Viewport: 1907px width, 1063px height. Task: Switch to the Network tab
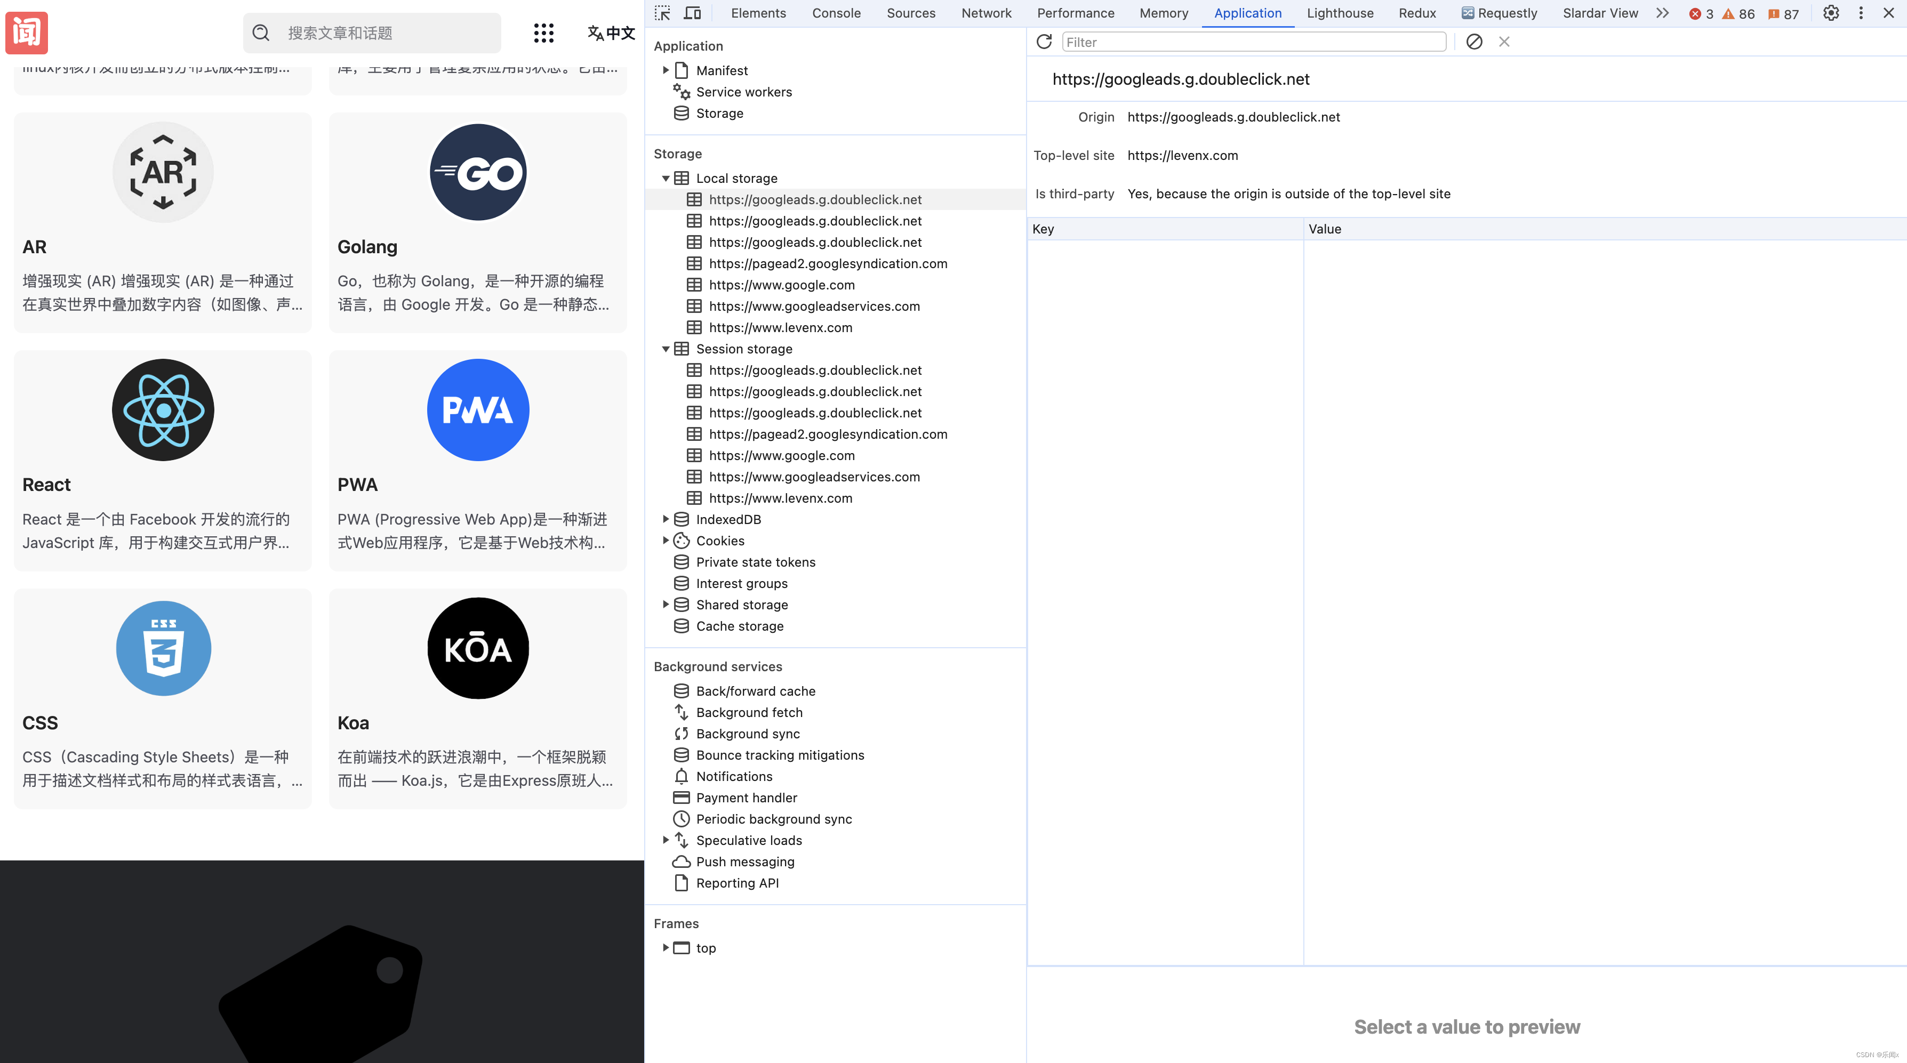click(x=986, y=13)
